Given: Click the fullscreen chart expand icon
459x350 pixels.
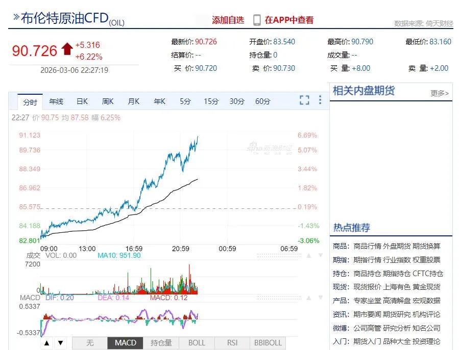Looking at the screenshot, I should coord(304,100).
